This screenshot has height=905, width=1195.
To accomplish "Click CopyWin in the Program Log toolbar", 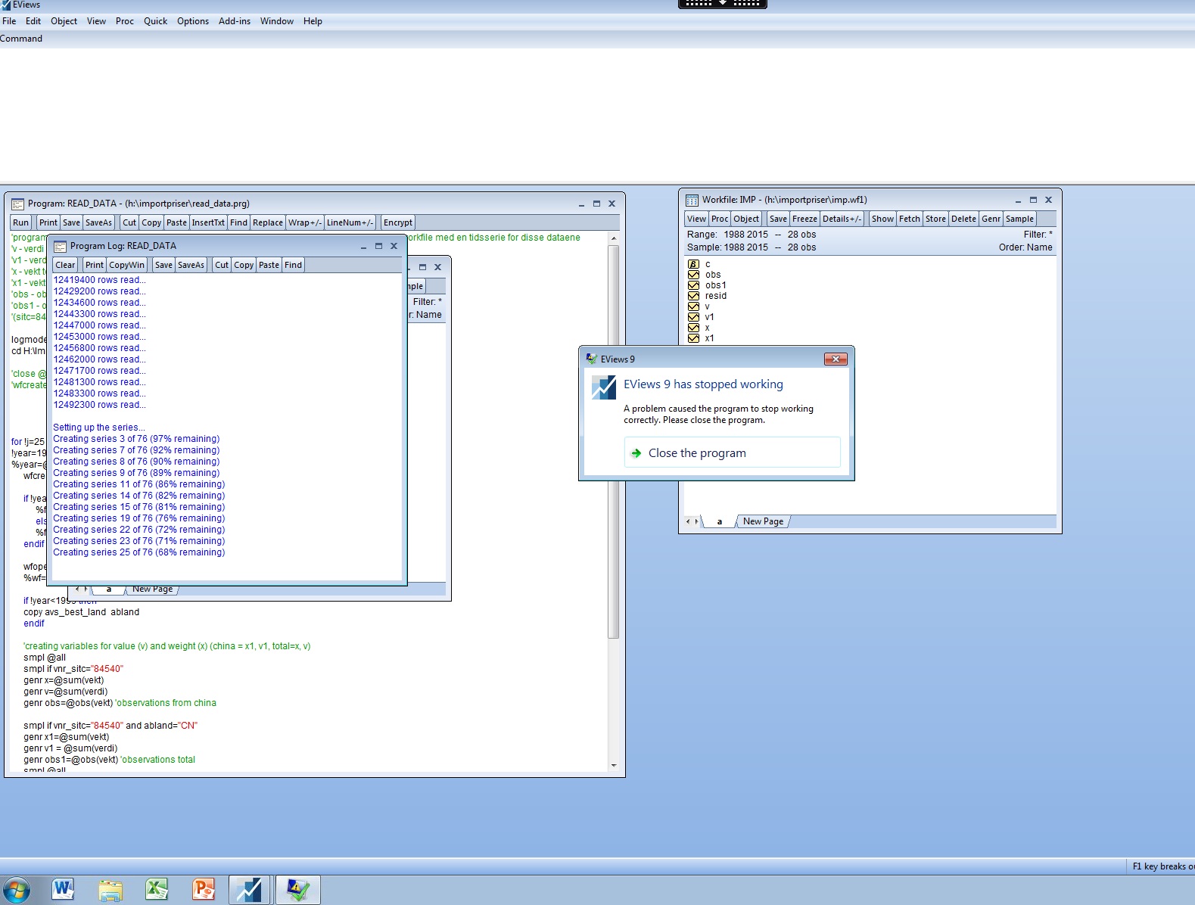I will [x=126, y=265].
